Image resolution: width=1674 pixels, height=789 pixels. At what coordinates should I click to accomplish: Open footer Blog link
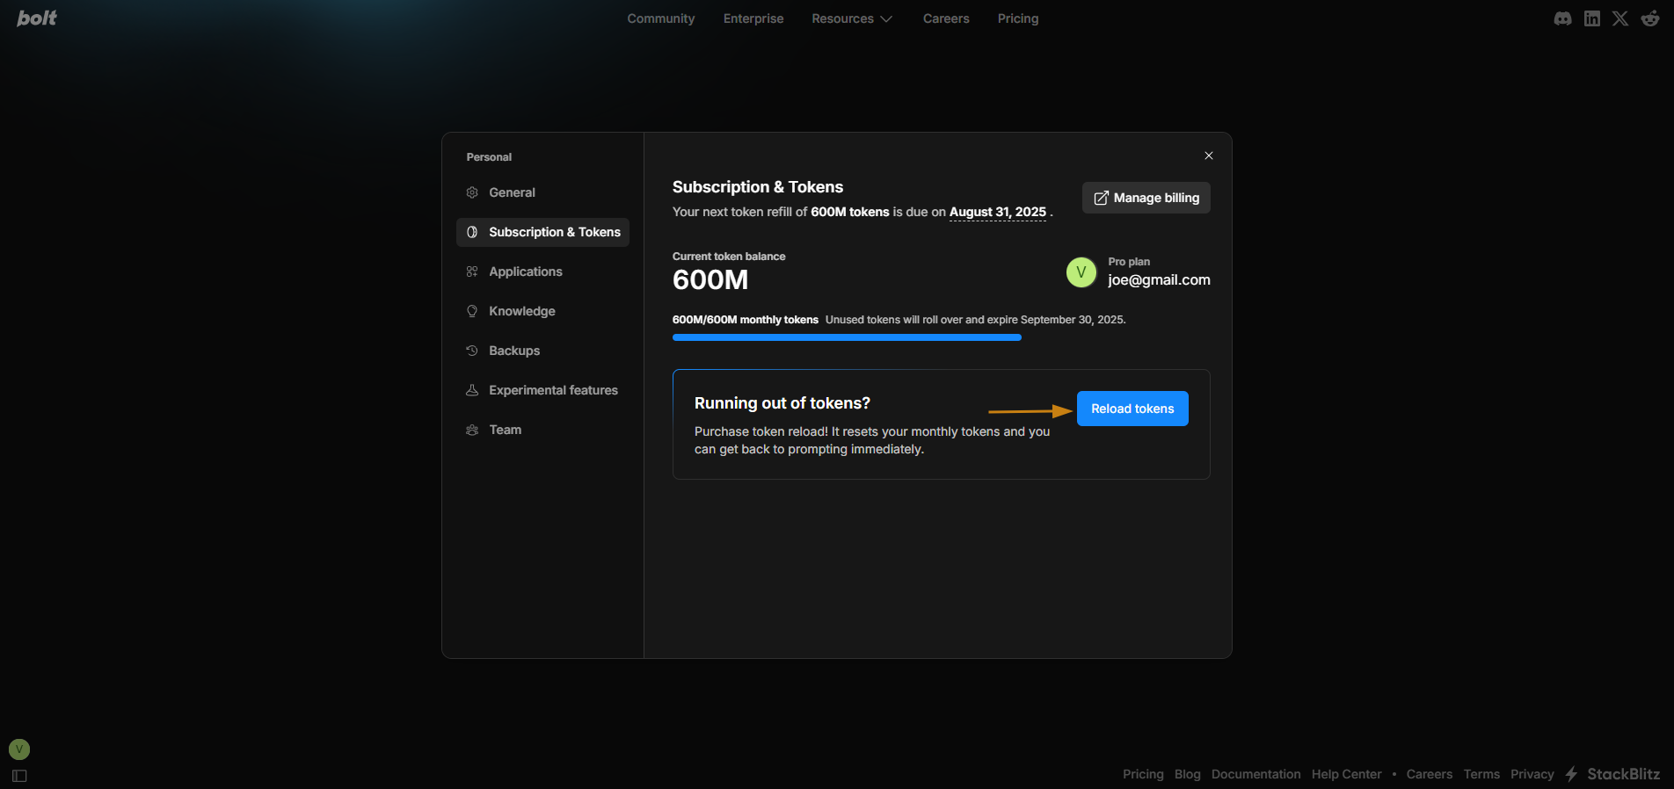tap(1187, 774)
